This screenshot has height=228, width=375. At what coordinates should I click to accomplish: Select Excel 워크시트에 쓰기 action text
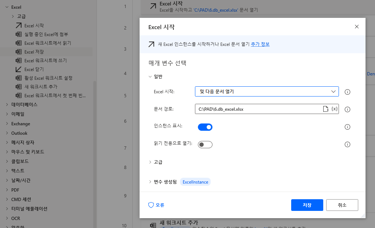click(x=46, y=60)
